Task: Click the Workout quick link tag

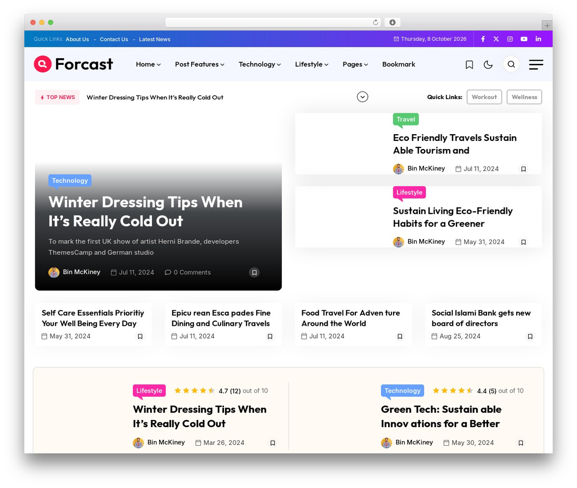Action: pyautogui.click(x=484, y=97)
